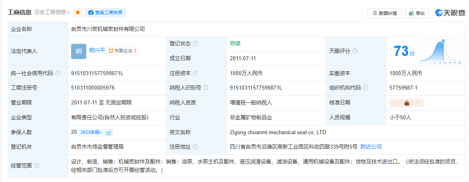469x182 pixels.
Task: Click help icon next to 登记状态
Action: pyautogui.click(x=195, y=44)
